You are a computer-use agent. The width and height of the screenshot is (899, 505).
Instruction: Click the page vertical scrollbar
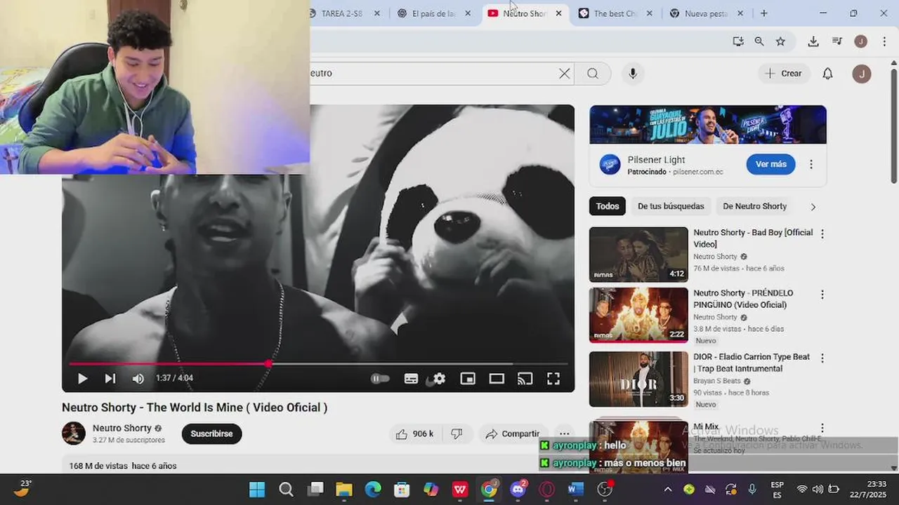(x=893, y=126)
